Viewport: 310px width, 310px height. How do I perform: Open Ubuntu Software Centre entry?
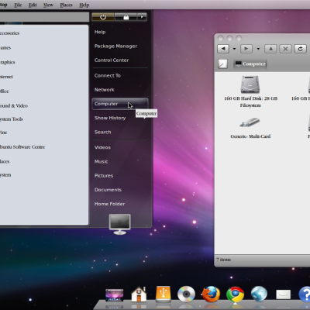coord(22,147)
